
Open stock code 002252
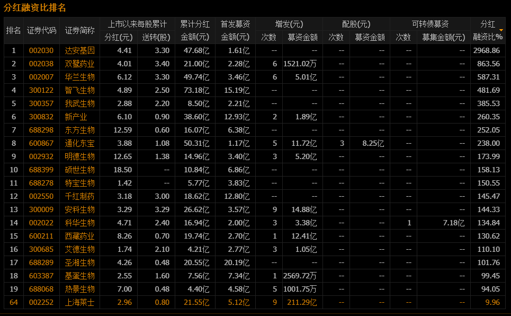[x=41, y=302]
